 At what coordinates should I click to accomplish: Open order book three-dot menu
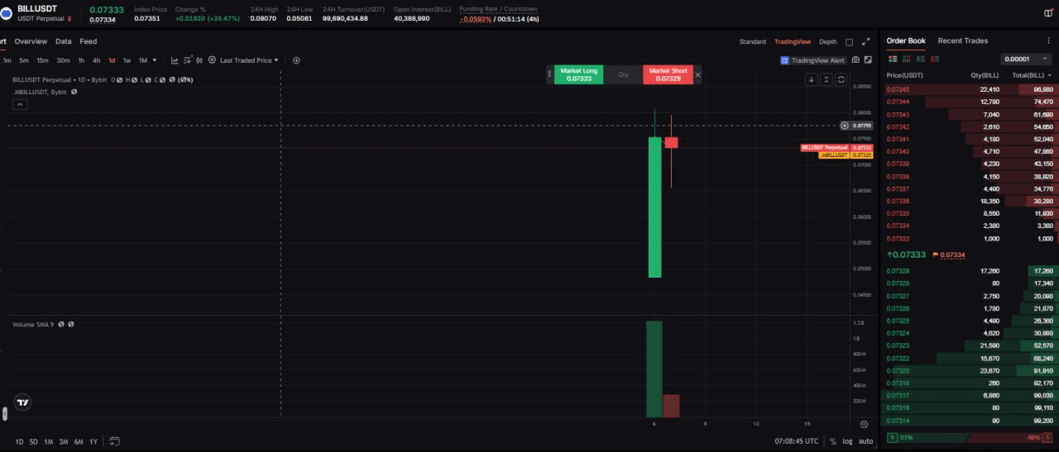(1048, 40)
